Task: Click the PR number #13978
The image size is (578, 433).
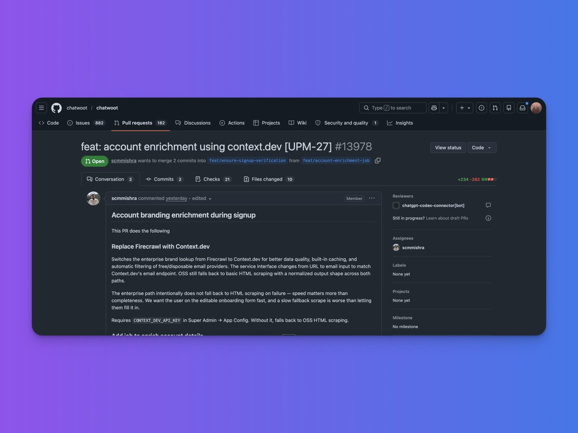Action: tap(354, 147)
